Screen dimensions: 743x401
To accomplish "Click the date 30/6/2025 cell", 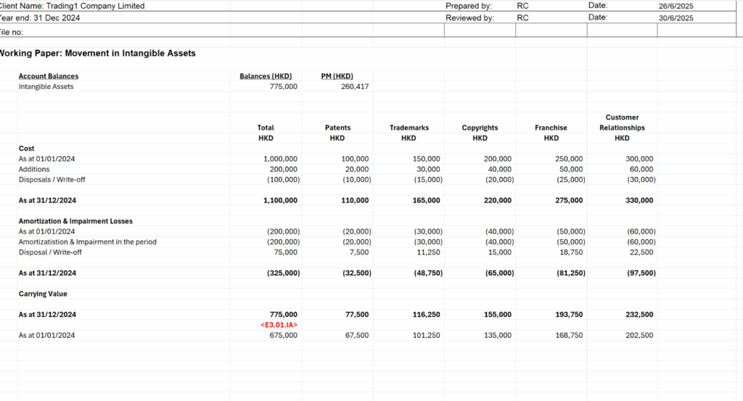I will pyautogui.click(x=676, y=18).
